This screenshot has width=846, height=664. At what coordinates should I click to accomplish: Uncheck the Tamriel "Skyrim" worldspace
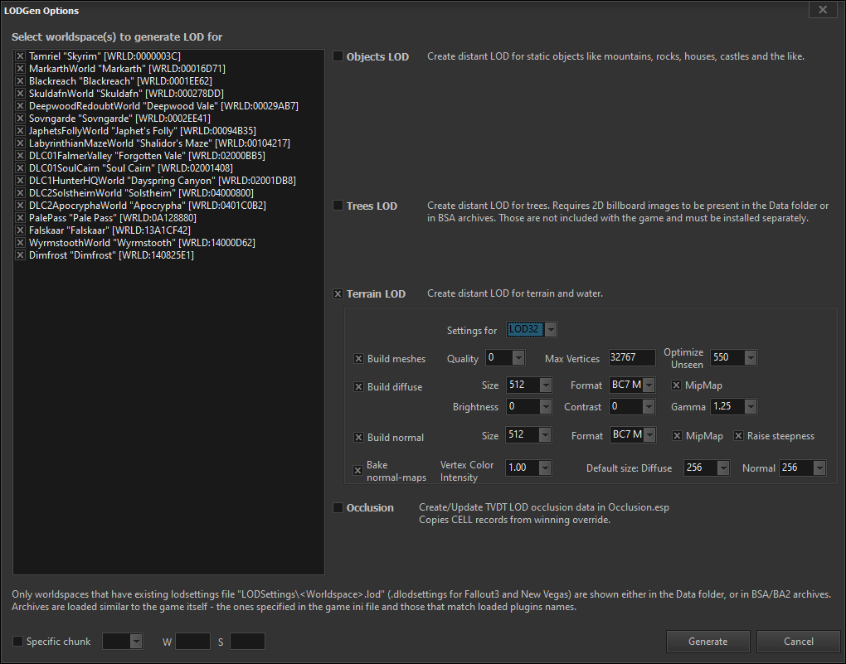[20, 56]
